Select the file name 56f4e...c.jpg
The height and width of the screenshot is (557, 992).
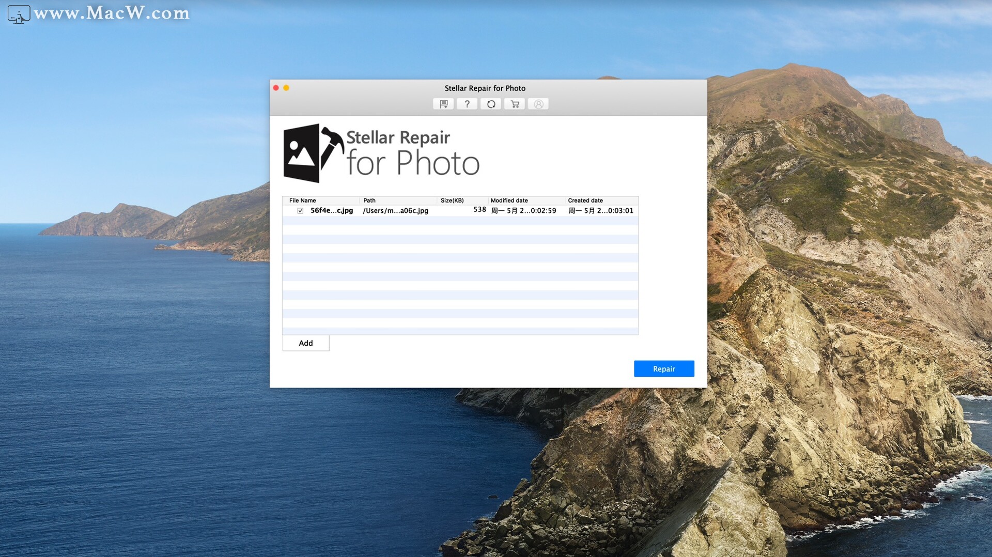click(332, 211)
